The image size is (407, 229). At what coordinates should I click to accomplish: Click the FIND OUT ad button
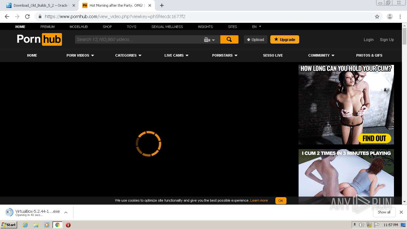(x=374, y=138)
